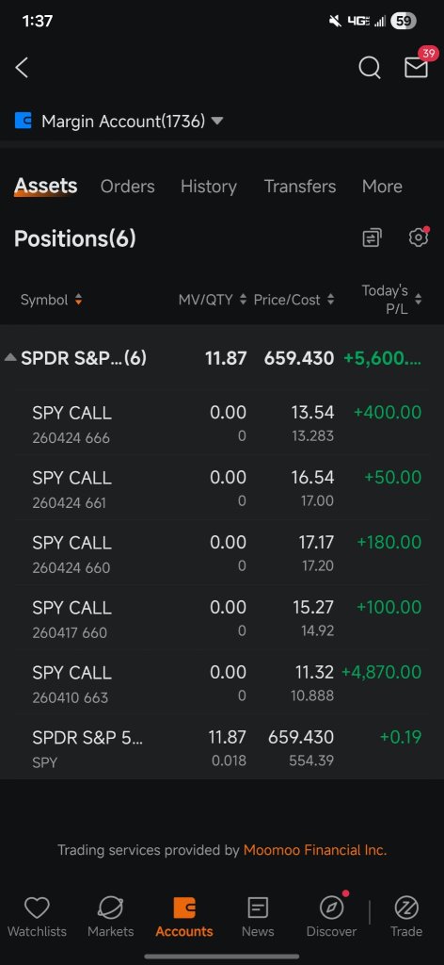
Task: Tap the back arrow icon
Action: pos(23,68)
